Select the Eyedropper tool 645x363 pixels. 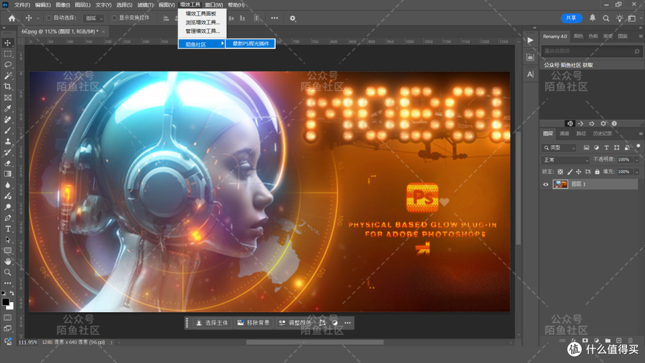point(8,109)
